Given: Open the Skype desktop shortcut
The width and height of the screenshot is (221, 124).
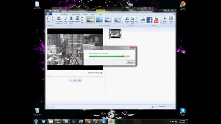Looking at the screenshot, I should [x=183, y=112].
